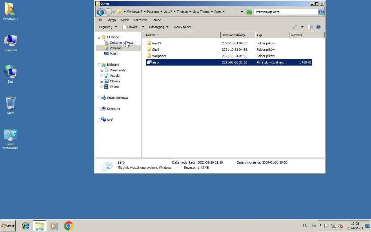This screenshot has width=371, height=232.
Task: Click the search magnifier button
Action: [321, 12]
